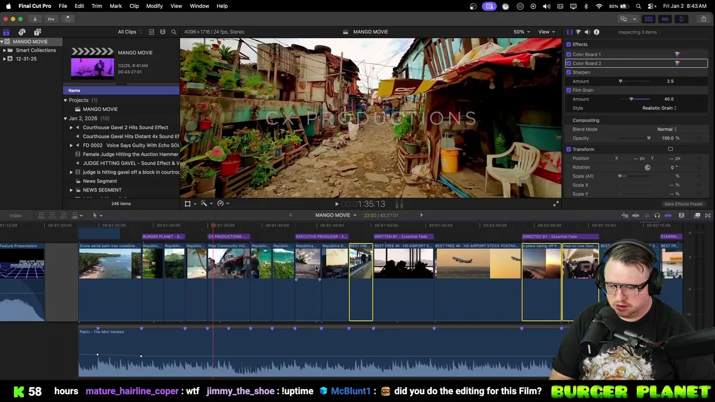Toggle the Browser panel button
Viewport: 715px width, 402px height.
pyautogui.click(x=649, y=19)
